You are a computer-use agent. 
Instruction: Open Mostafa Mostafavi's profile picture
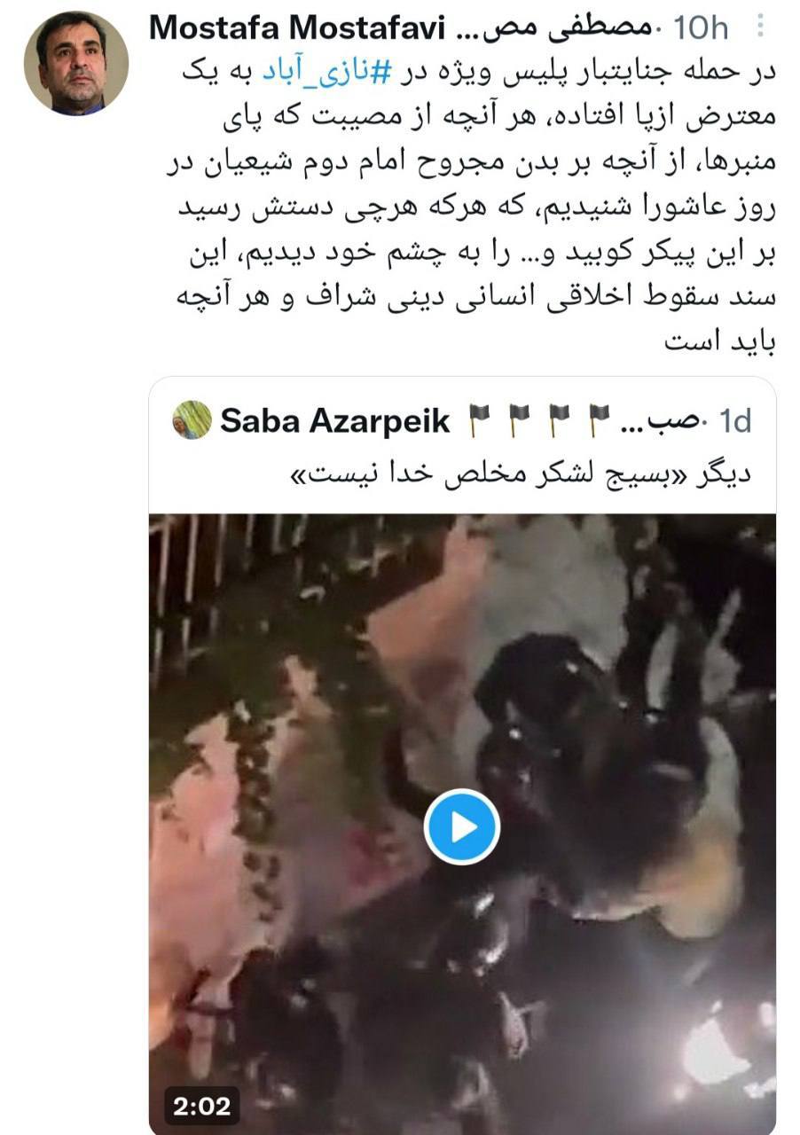click(75, 63)
